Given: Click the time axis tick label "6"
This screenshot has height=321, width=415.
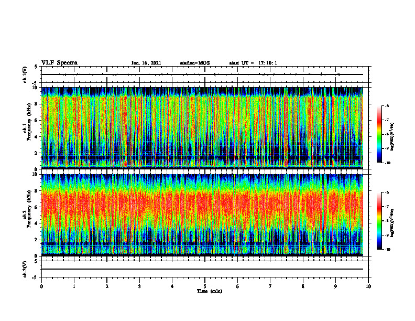Looking at the screenshot, I should click(x=238, y=286).
